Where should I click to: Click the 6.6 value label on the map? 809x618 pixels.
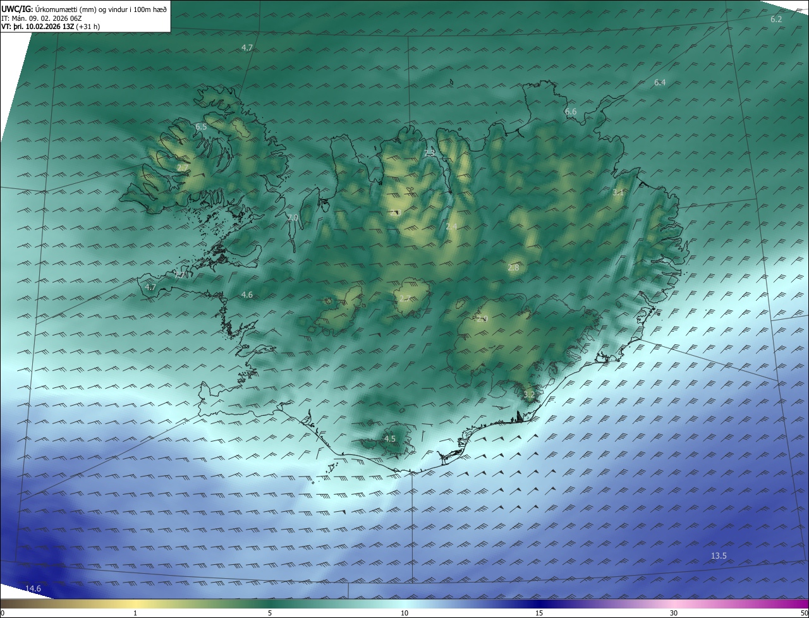click(x=571, y=112)
